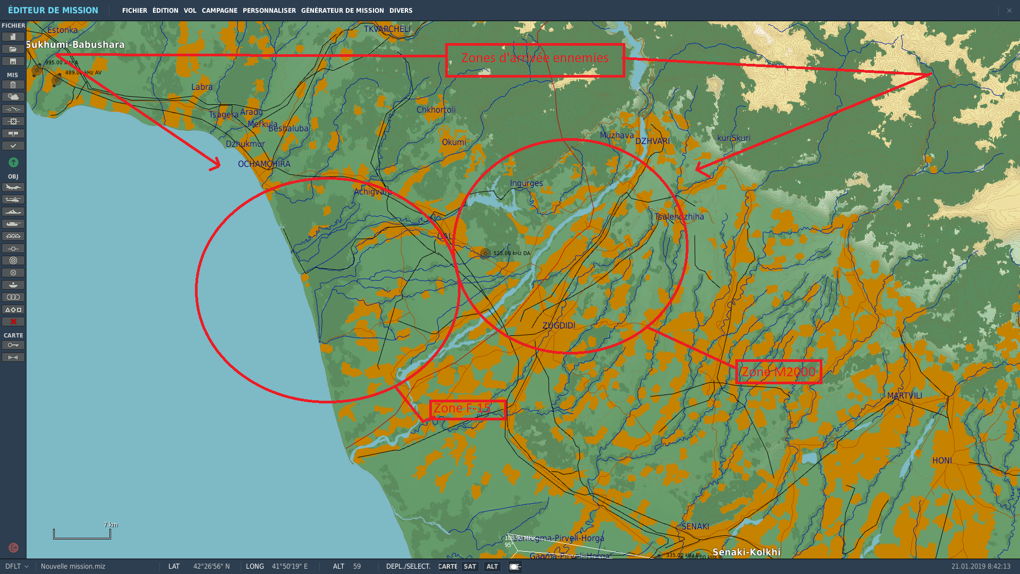Image resolution: width=1020 pixels, height=574 pixels.
Task: Click the red X delete tool
Action: tap(13, 322)
